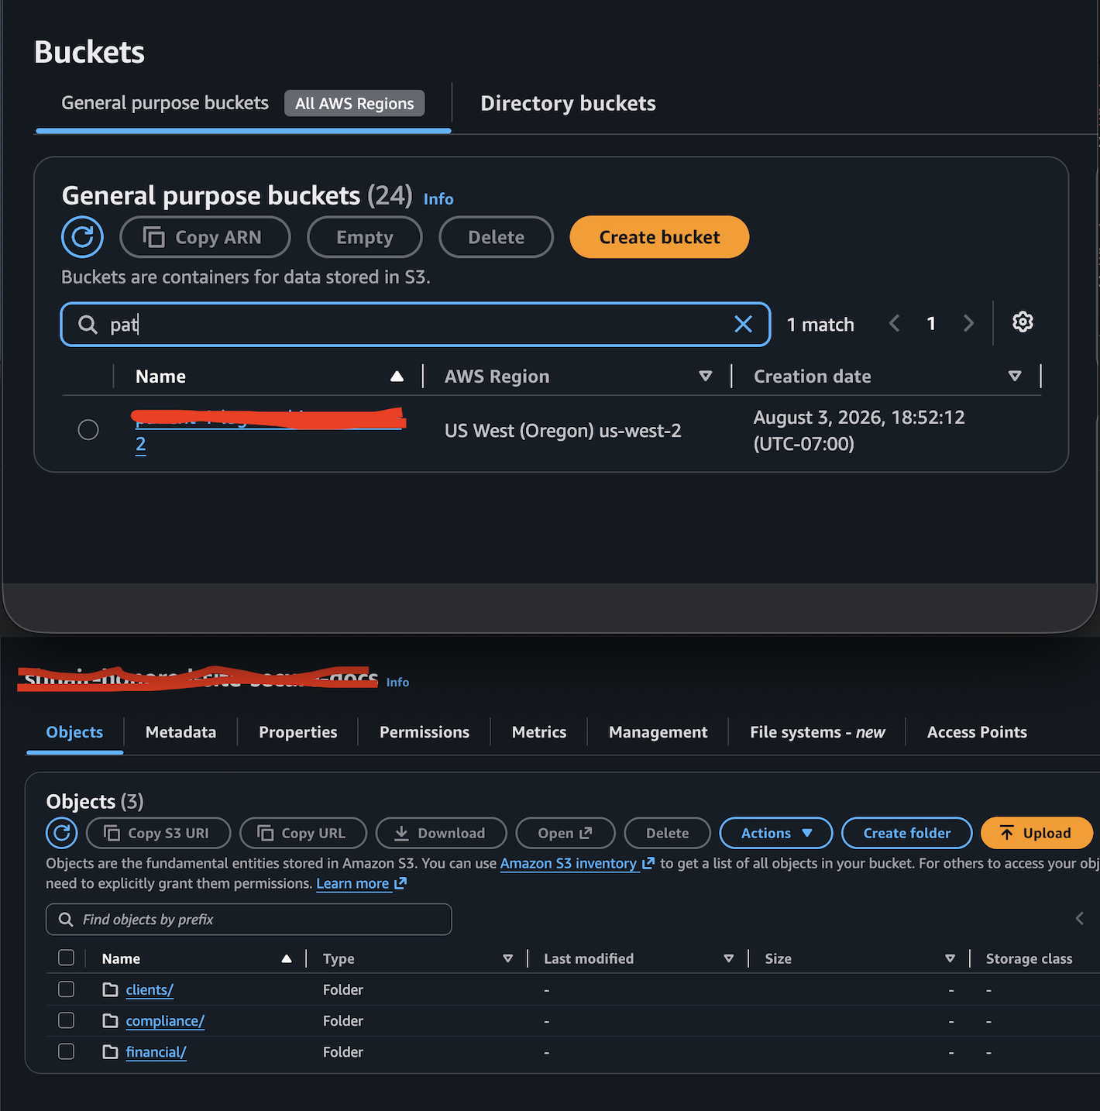Go to previous page of bucket results
Viewport: 1100px width, 1111px height.
click(895, 324)
